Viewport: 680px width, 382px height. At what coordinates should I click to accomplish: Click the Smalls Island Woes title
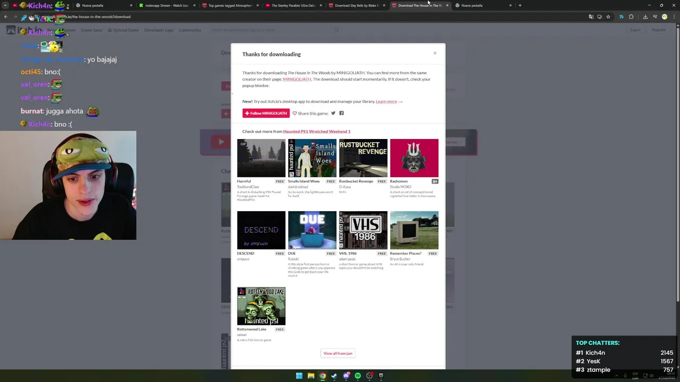304,181
